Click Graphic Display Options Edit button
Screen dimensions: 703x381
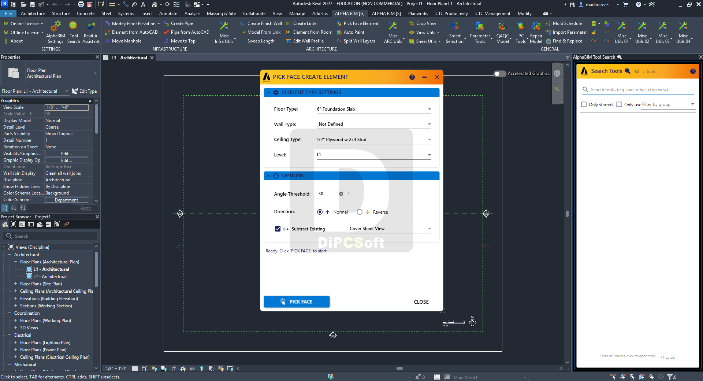[x=66, y=160]
